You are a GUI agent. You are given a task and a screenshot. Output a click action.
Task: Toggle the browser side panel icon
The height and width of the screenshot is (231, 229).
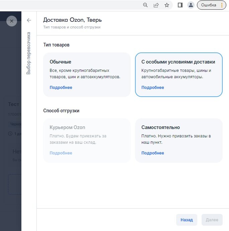pyautogui.click(x=180, y=5)
